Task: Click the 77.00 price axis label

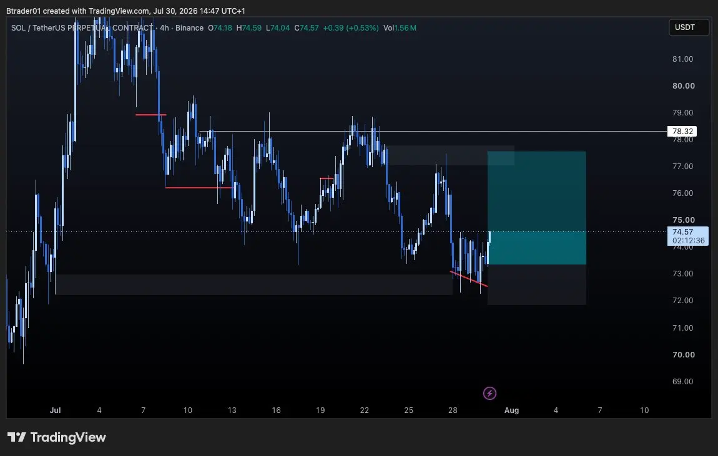Action: tap(682, 167)
